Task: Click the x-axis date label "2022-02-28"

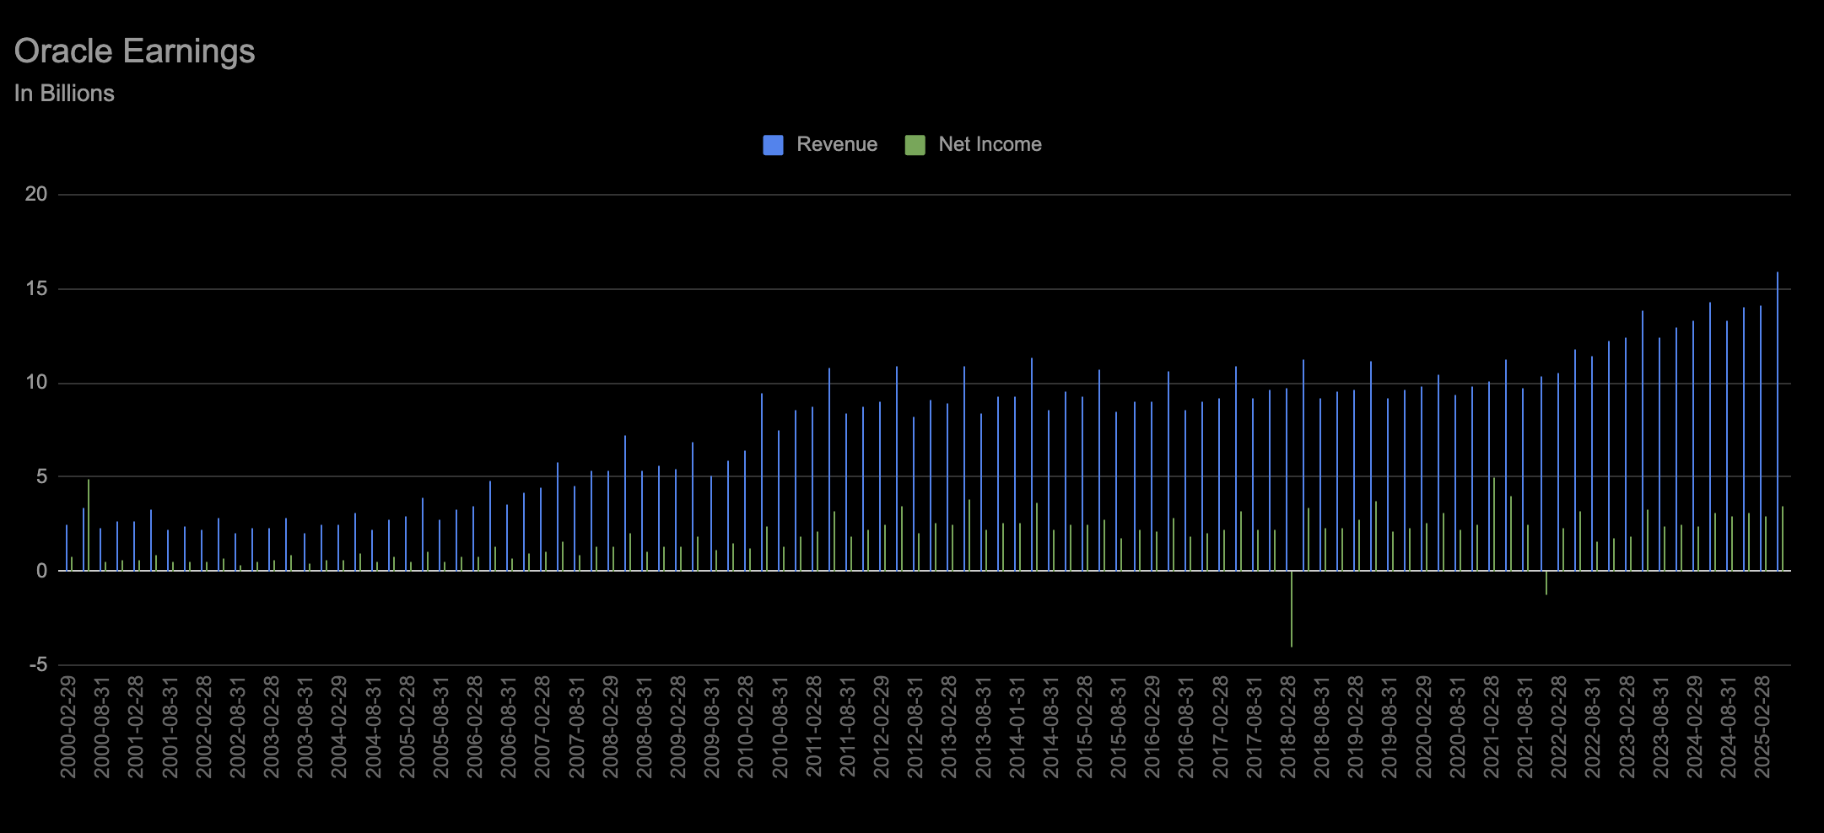Action: pos(1558,727)
